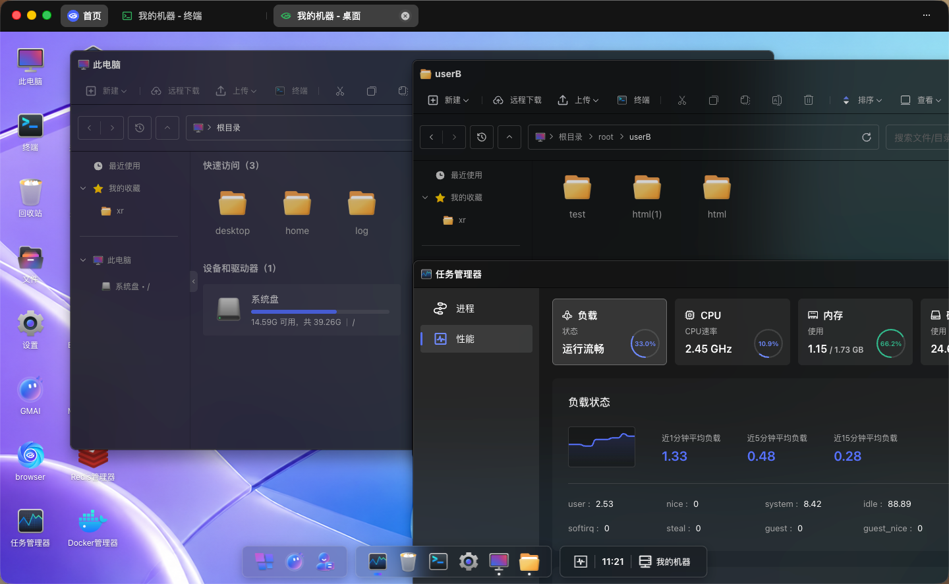Click more options ellipsis at top right
Image resolution: width=949 pixels, height=584 pixels.
(927, 15)
